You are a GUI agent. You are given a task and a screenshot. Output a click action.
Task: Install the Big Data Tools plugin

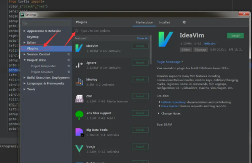click(140, 130)
